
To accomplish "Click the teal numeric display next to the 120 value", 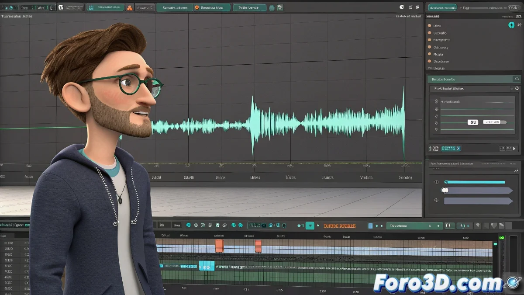I will 451,149.
